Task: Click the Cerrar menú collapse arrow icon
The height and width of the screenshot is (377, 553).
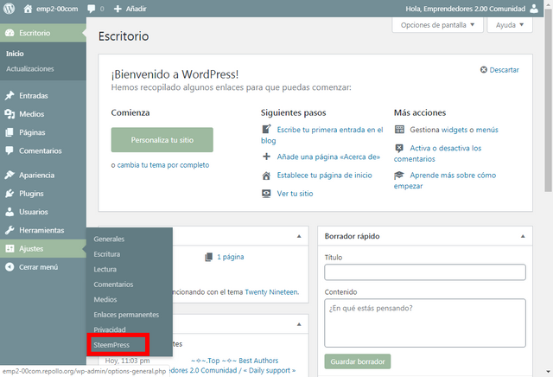Action: coord(10,267)
